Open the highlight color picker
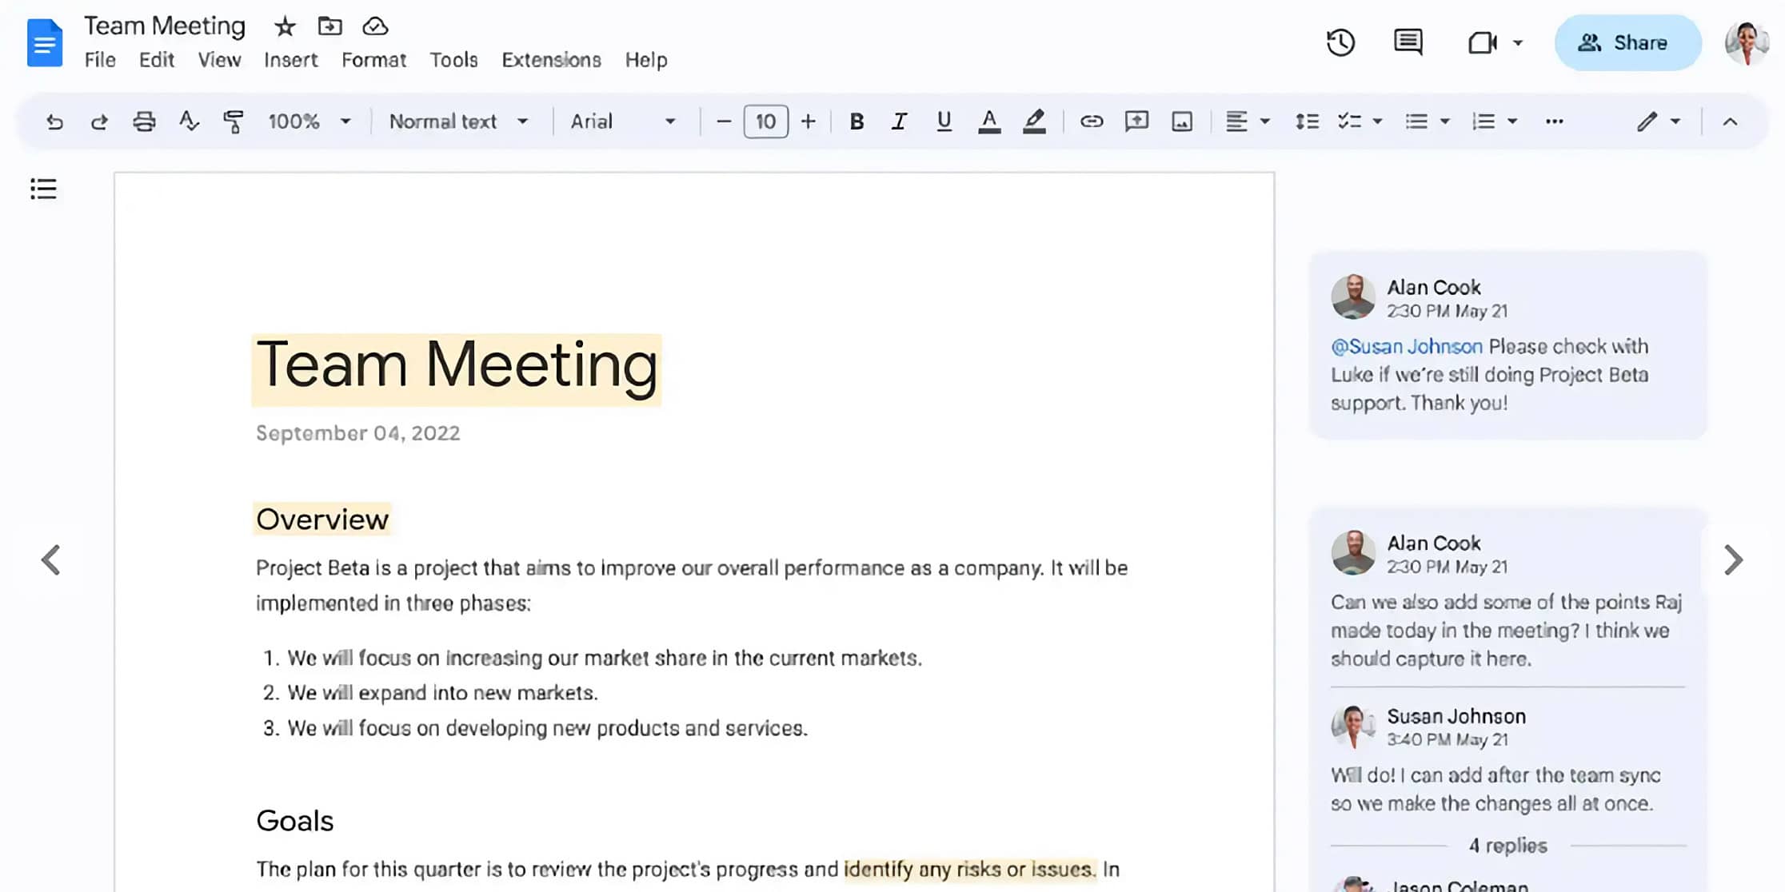1785x892 pixels. (x=1034, y=121)
